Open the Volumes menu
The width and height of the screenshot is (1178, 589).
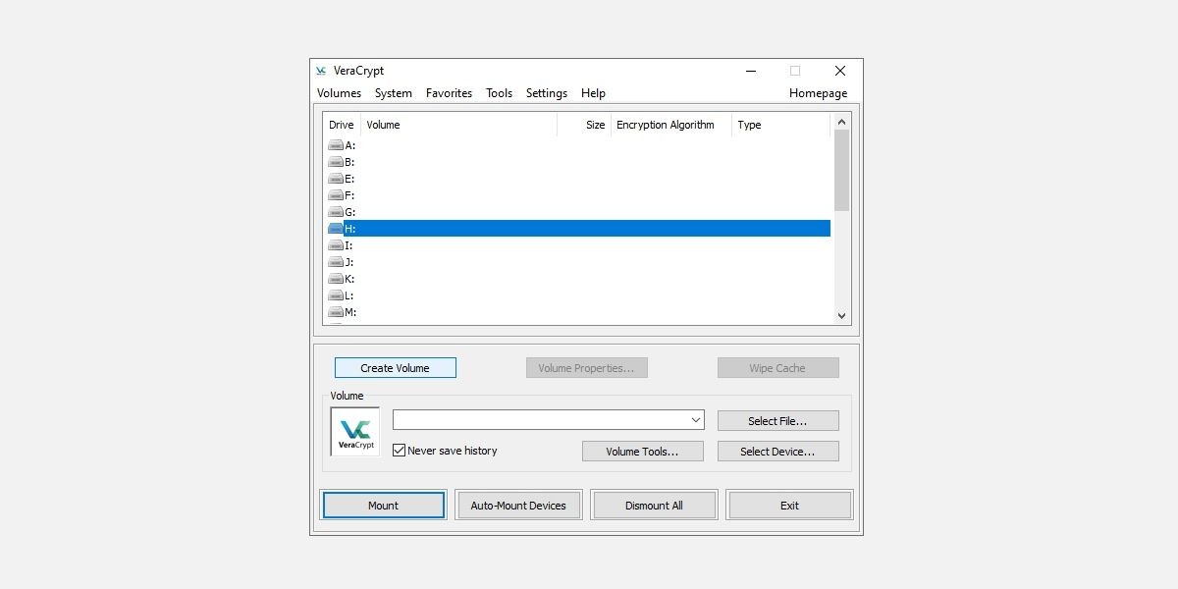coord(339,93)
